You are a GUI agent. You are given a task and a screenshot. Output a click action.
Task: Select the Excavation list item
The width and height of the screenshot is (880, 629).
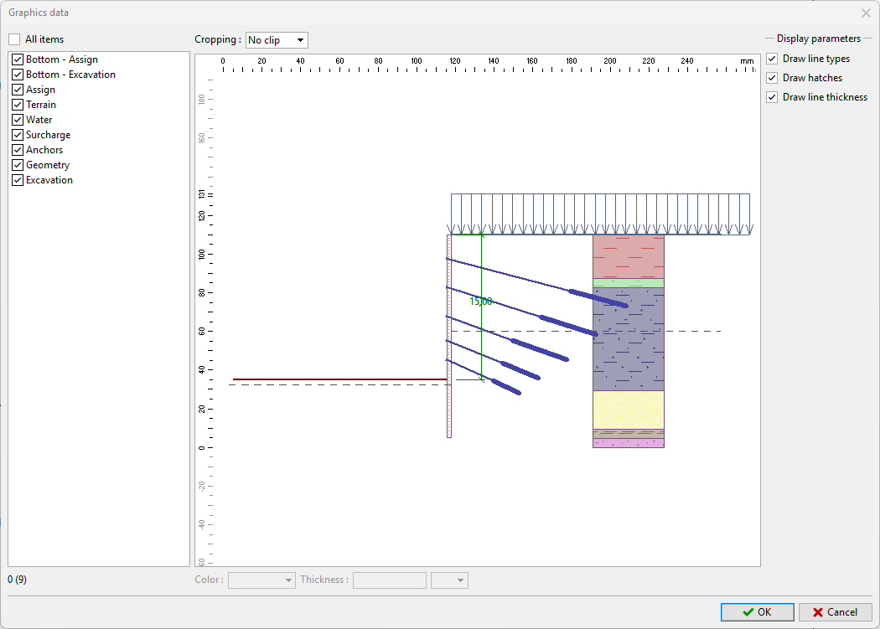(49, 180)
